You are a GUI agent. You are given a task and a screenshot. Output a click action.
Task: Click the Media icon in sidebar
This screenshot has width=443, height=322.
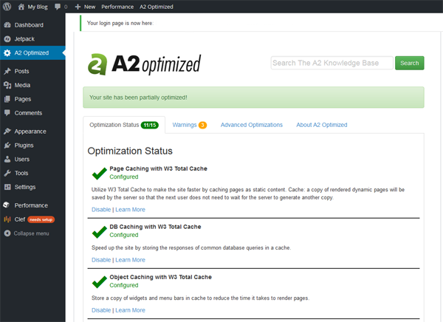tap(7, 85)
